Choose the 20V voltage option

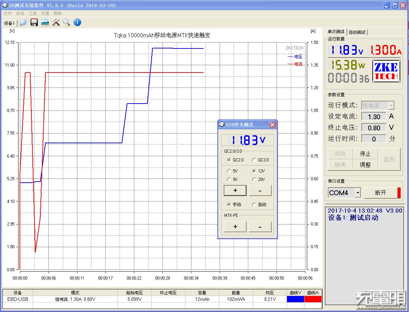pyautogui.click(x=254, y=180)
